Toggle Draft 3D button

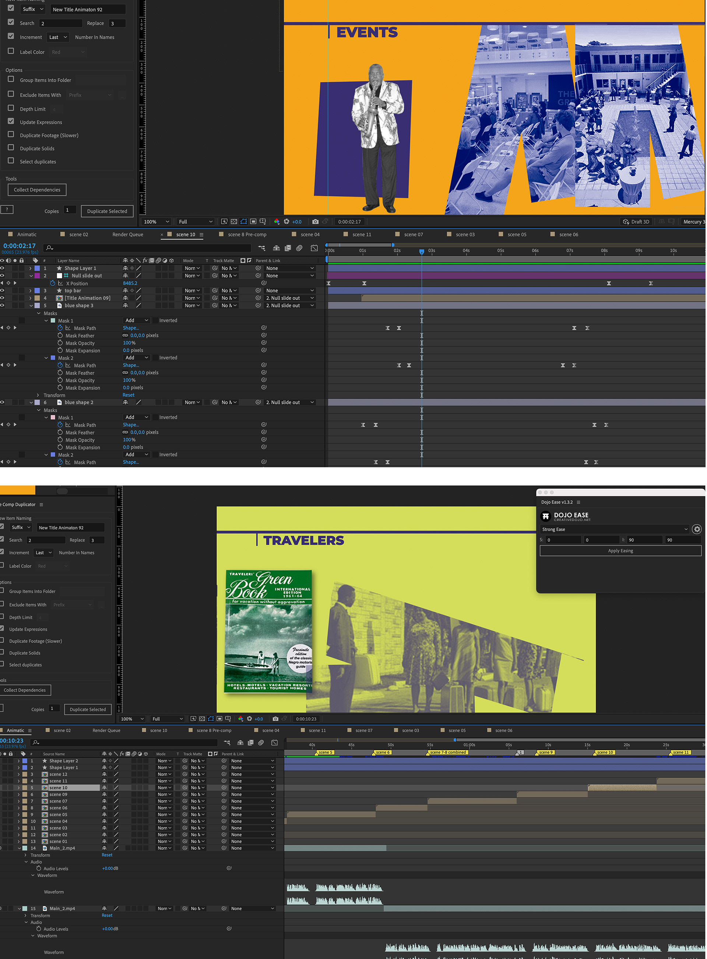coord(636,222)
